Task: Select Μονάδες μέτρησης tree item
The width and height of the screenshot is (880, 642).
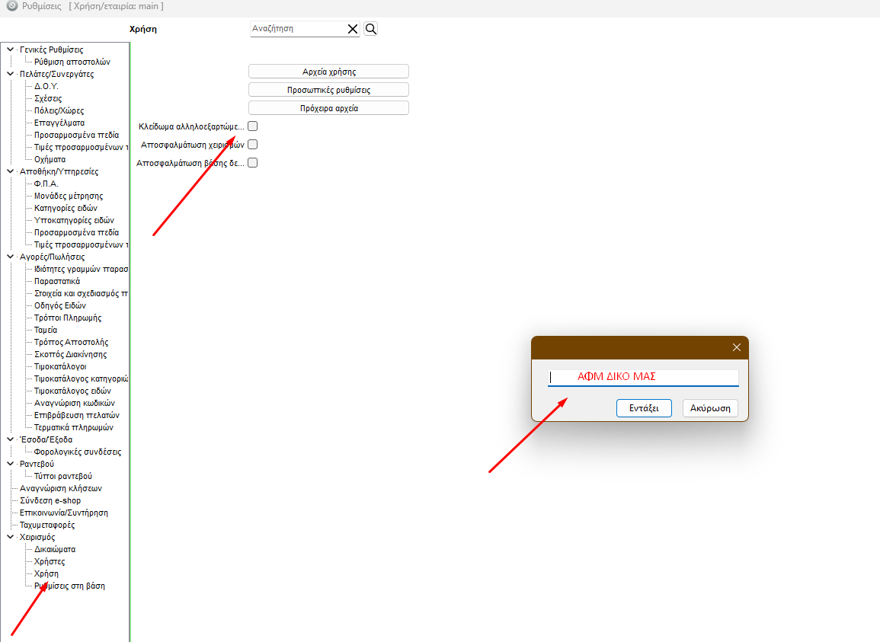Action: (x=69, y=196)
